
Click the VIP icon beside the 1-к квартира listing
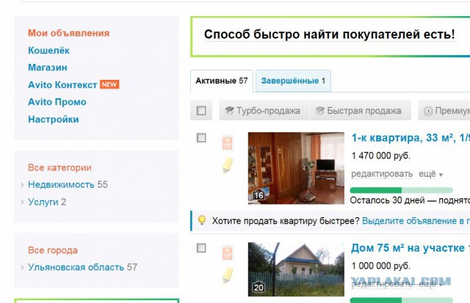click(x=227, y=142)
